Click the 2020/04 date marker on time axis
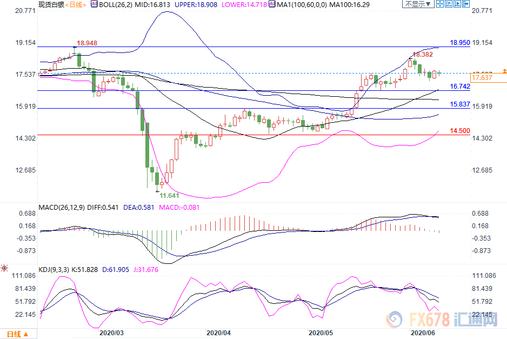Viewport: 507px width, 339px height. click(x=219, y=334)
